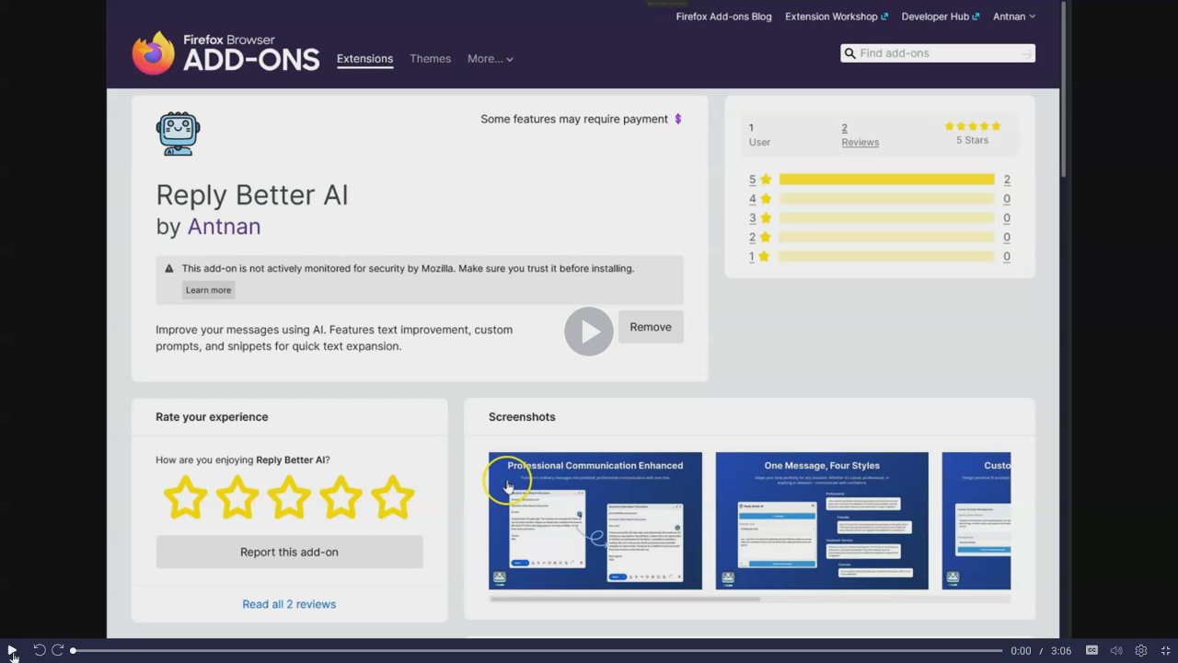Image resolution: width=1178 pixels, height=663 pixels.
Task: Open the Extensions tab
Action: click(364, 59)
